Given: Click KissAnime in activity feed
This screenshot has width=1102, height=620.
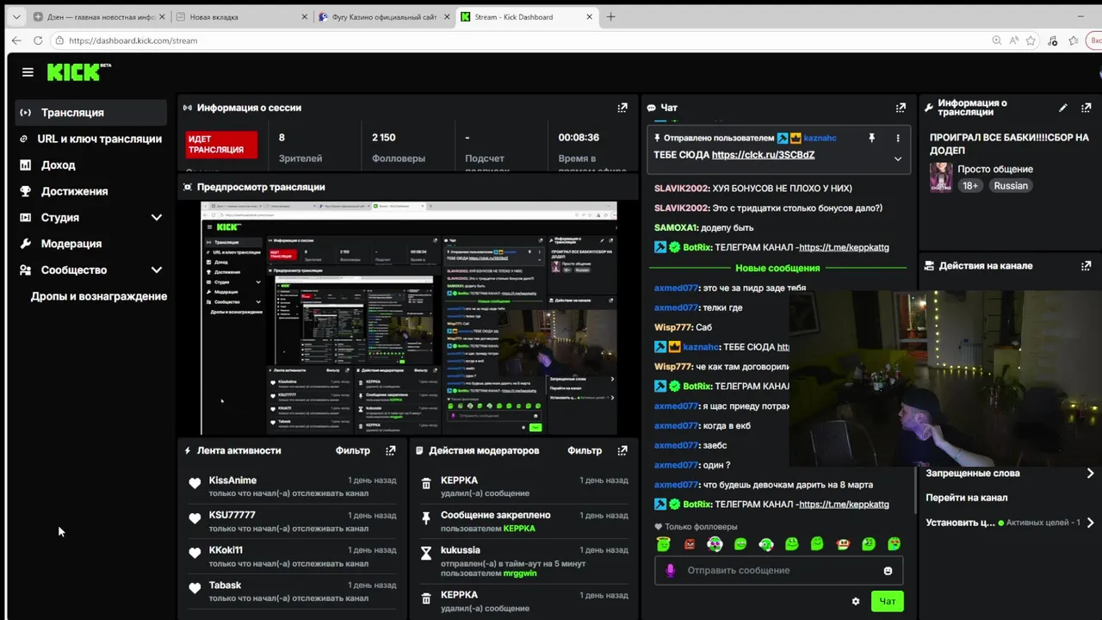Looking at the screenshot, I should [x=232, y=480].
